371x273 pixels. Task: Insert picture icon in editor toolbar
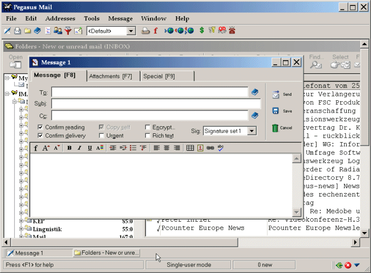[x=200, y=148]
